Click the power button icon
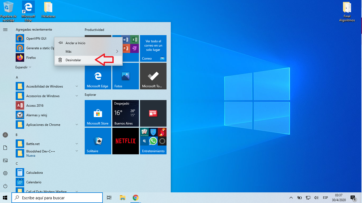 pos(5,186)
